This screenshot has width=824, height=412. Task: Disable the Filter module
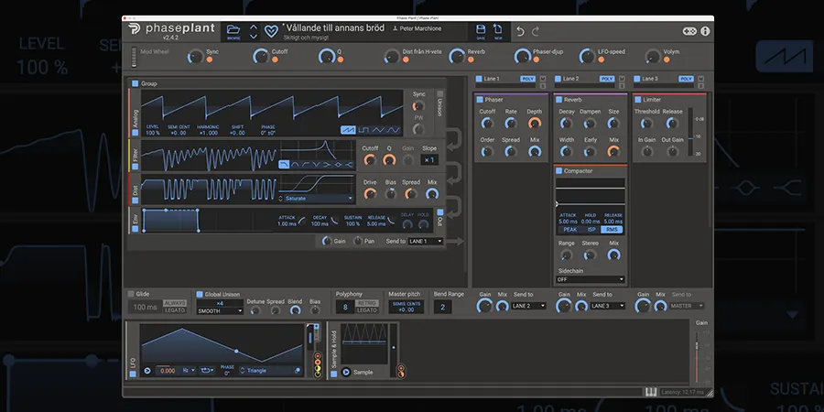tap(136, 167)
